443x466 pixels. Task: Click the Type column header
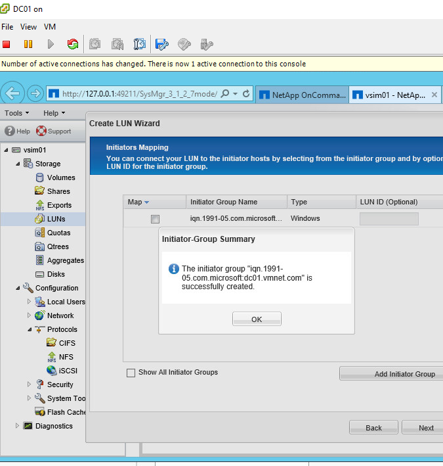[x=322, y=202]
